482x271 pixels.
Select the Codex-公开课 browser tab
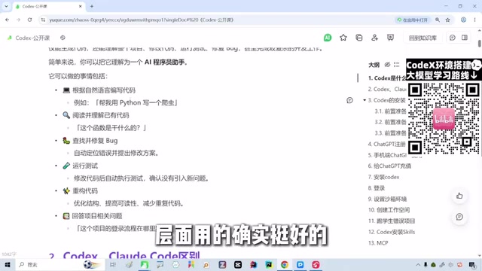[x=49, y=7]
